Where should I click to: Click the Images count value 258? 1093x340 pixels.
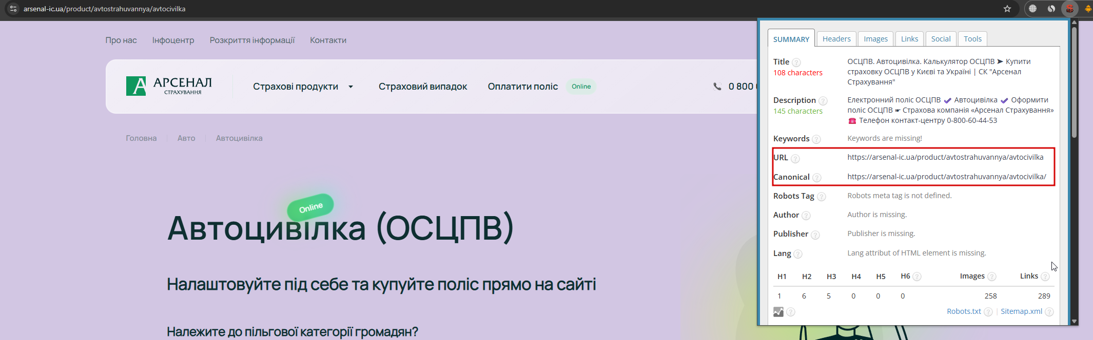tap(990, 296)
